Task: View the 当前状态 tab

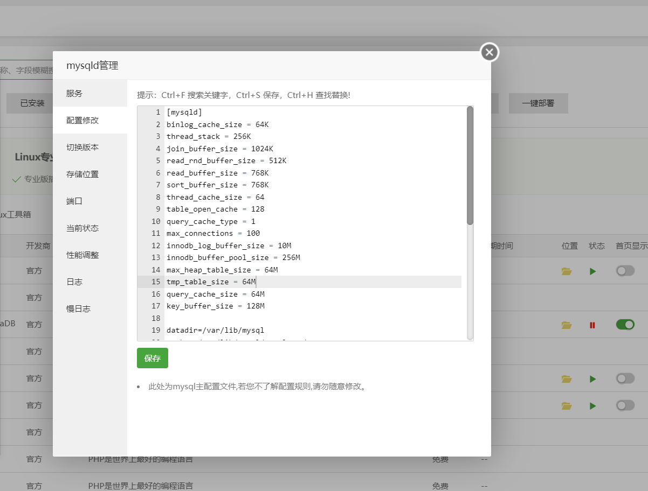Action: pyautogui.click(x=90, y=228)
